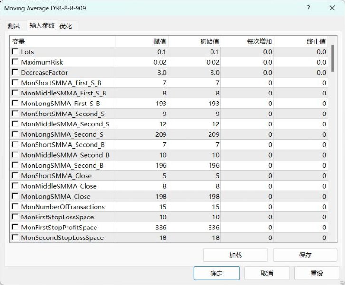
Task: Close the Moving Average dialog
Action: [x=332, y=8]
